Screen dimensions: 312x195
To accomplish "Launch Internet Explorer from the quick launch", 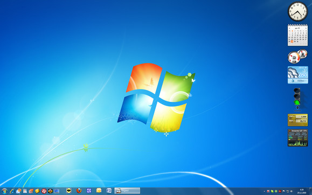I will tap(12, 191).
